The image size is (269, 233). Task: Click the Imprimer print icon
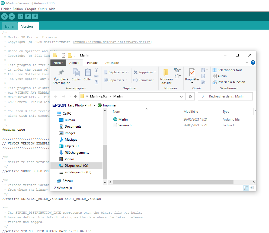100,105
